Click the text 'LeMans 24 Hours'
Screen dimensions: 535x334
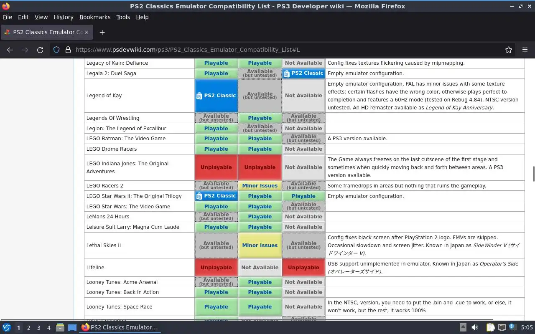coord(108,217)
